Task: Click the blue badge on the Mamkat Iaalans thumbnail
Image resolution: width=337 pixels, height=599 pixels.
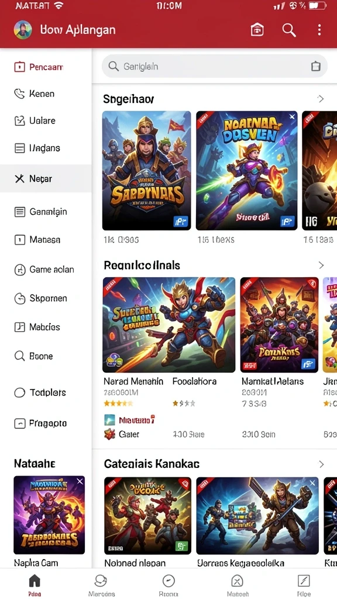Action: pos(308,364)
